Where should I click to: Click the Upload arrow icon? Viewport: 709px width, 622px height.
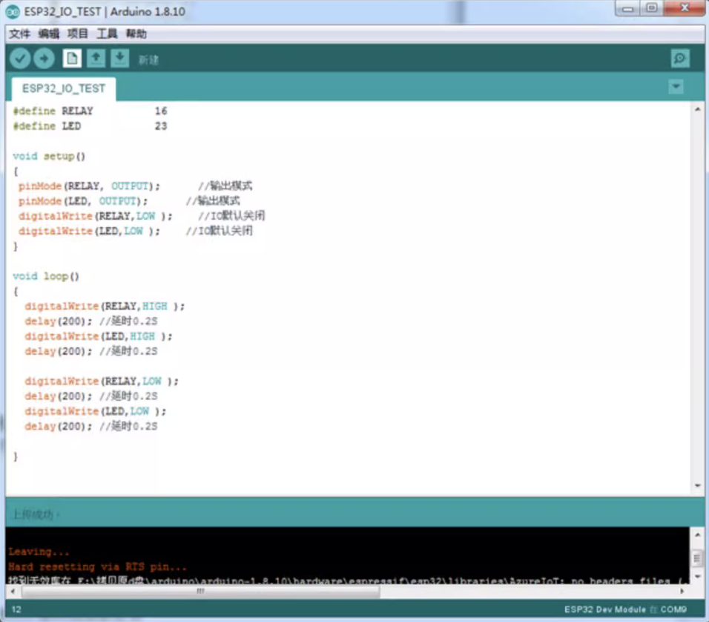point(44,59)
